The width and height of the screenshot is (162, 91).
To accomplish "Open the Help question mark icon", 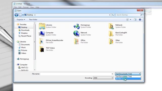I will pyautogui.click(x=140, y=19).
